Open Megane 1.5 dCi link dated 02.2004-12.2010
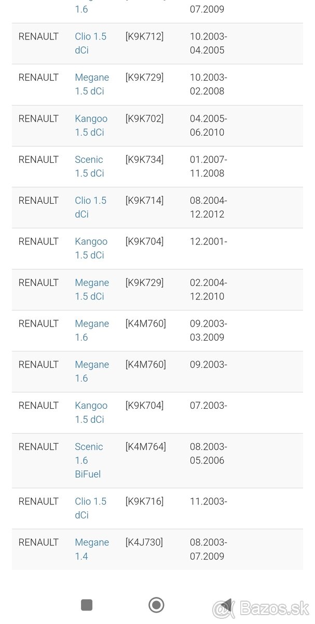This screenshot has height=624, width=315. 92,289
